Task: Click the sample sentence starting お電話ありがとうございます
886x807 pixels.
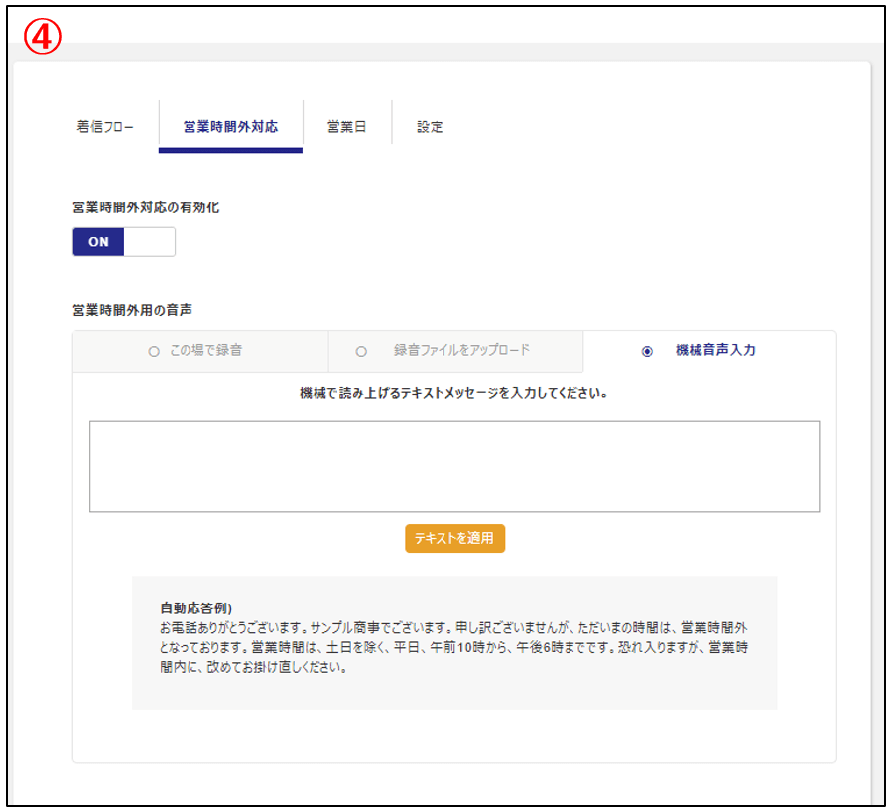Action: (x=453, y=647)
